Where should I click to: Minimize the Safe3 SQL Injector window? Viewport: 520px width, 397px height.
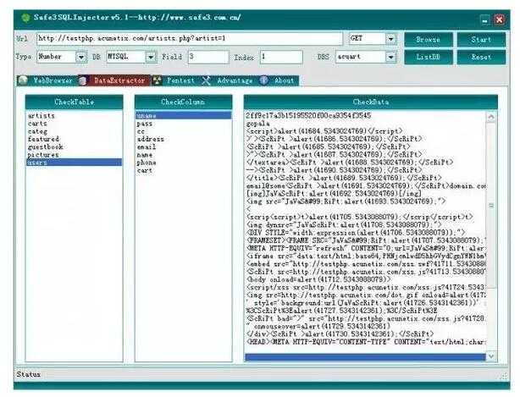484,20
